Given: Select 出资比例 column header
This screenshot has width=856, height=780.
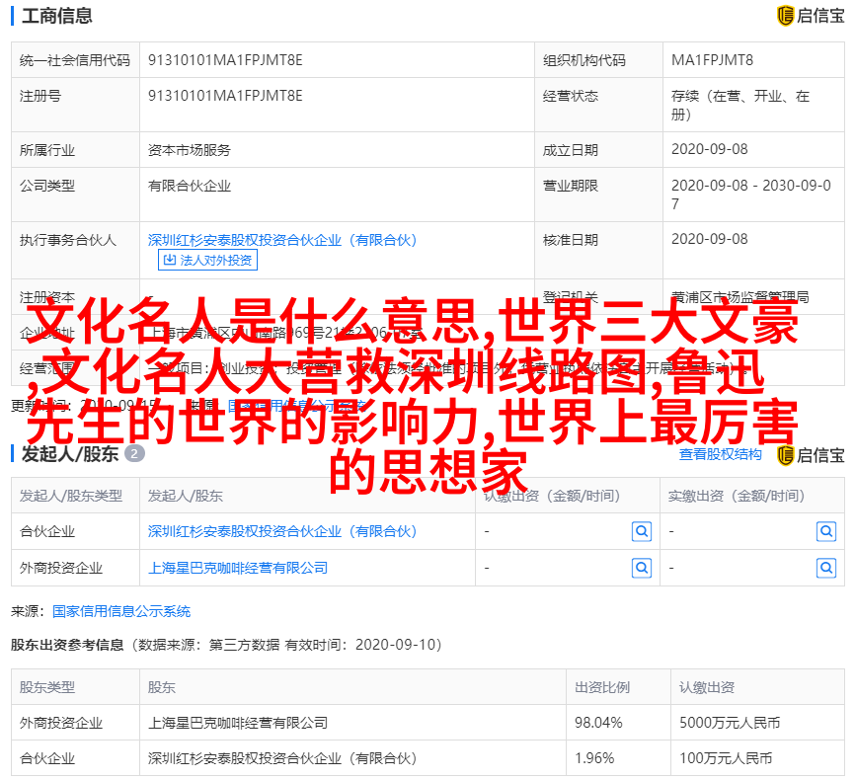Looking at the screenshot, I should tap(601, 687).
